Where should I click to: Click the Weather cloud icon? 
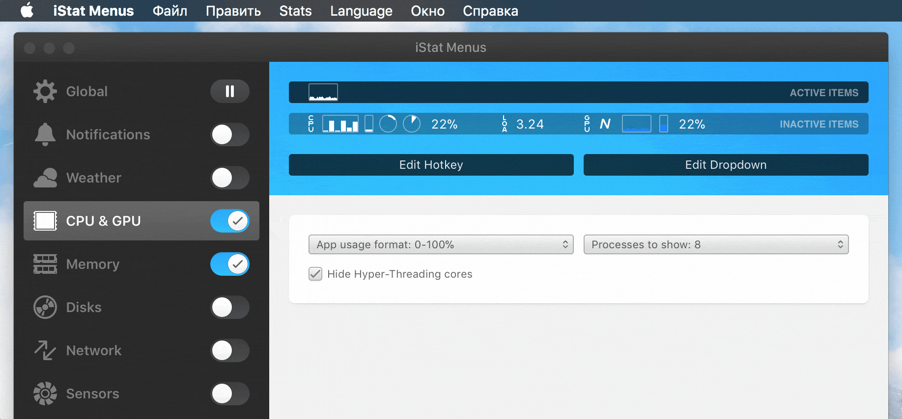pos(45,178)
